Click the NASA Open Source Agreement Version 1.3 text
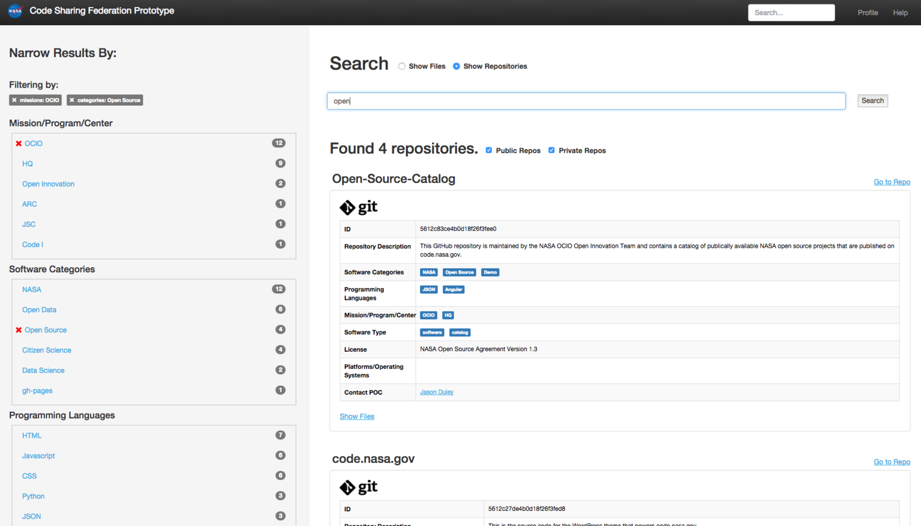The width and height of the screenshot is (921, 526). pos(478,349)
